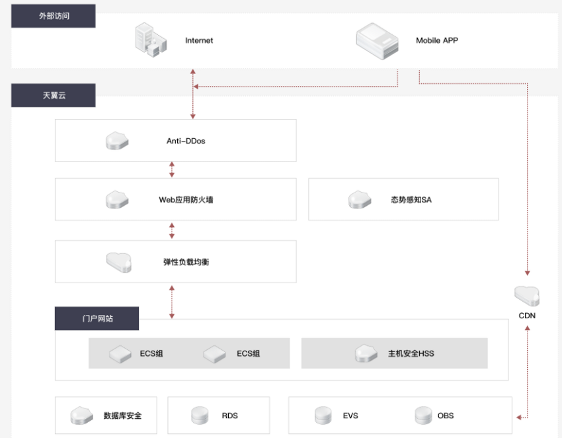This screenshot has width=562, height=438.
Task: Click the 数据库安全 text label
Action: [122, 416]
